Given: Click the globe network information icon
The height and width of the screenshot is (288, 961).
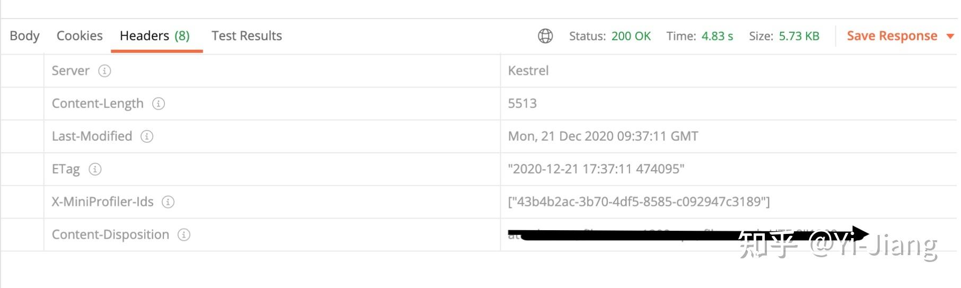Looking at the screenshot, I should coord(545,36).
